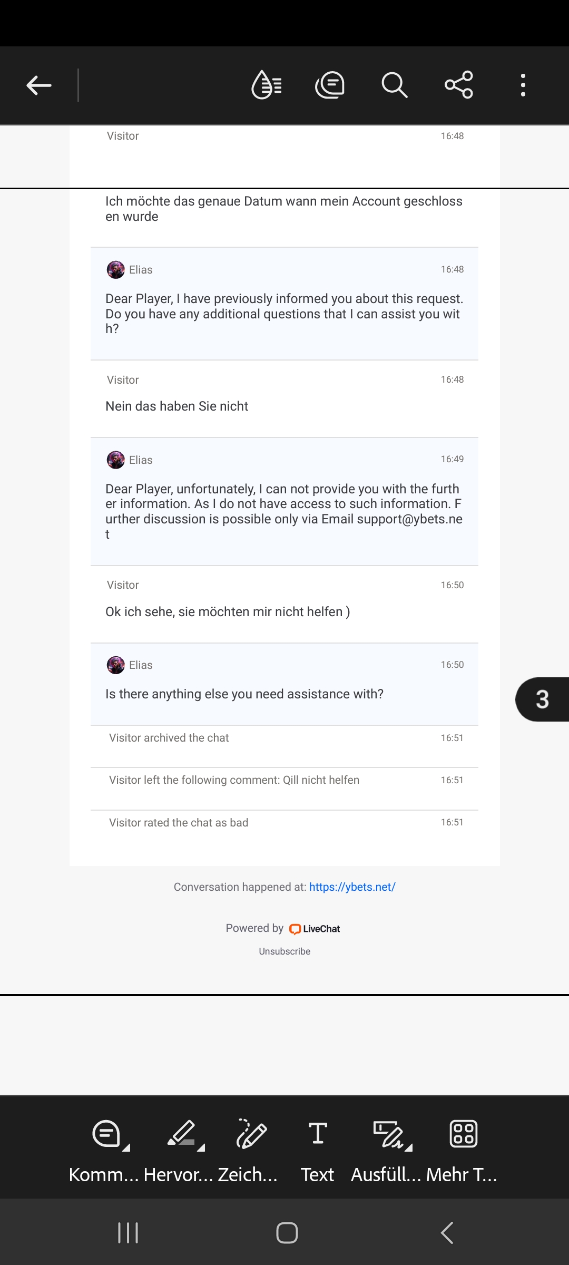569x1265 pixels.
Task: Open the search magnifier icon
Action: click(x=395, y=85)
